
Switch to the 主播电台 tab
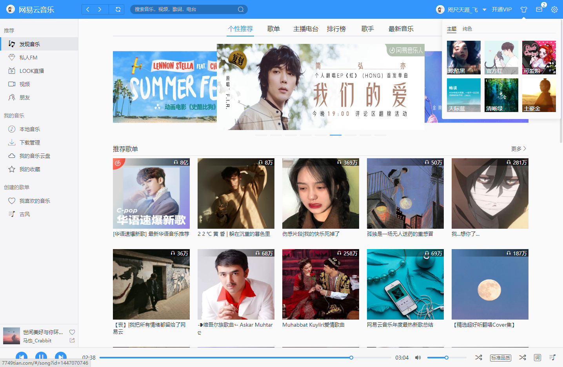tap(306, 29)
